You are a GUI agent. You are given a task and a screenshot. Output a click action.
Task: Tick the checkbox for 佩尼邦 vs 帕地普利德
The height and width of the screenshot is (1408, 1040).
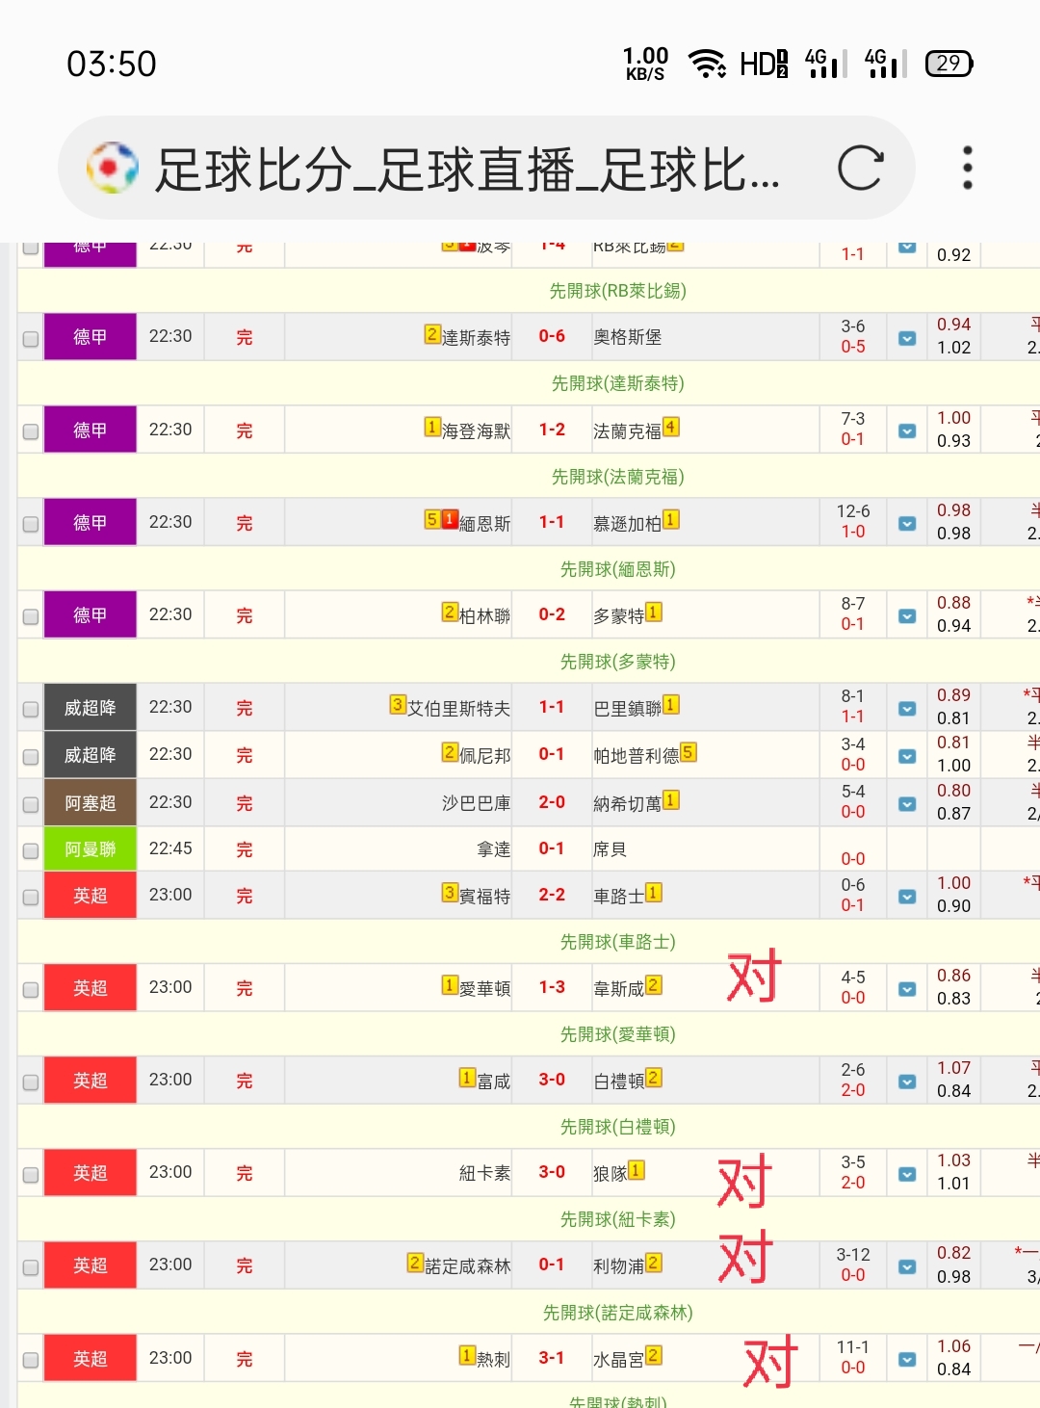tap(31, 756)
